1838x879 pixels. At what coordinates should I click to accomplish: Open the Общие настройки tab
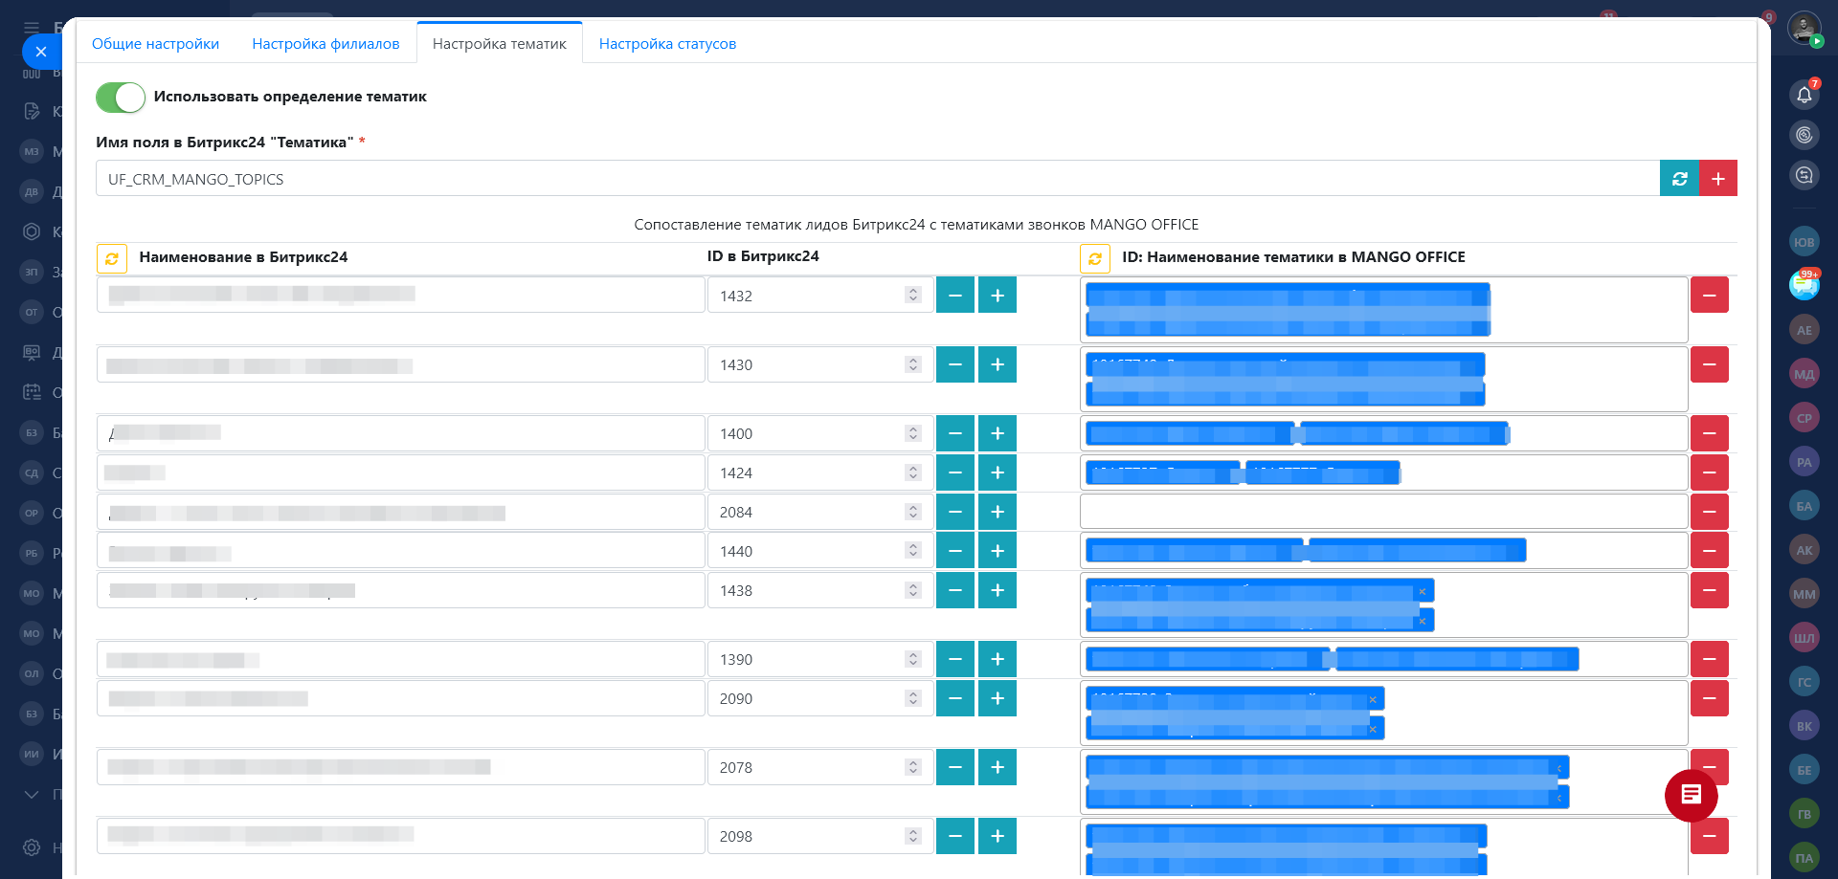click(x=155, y=44)
